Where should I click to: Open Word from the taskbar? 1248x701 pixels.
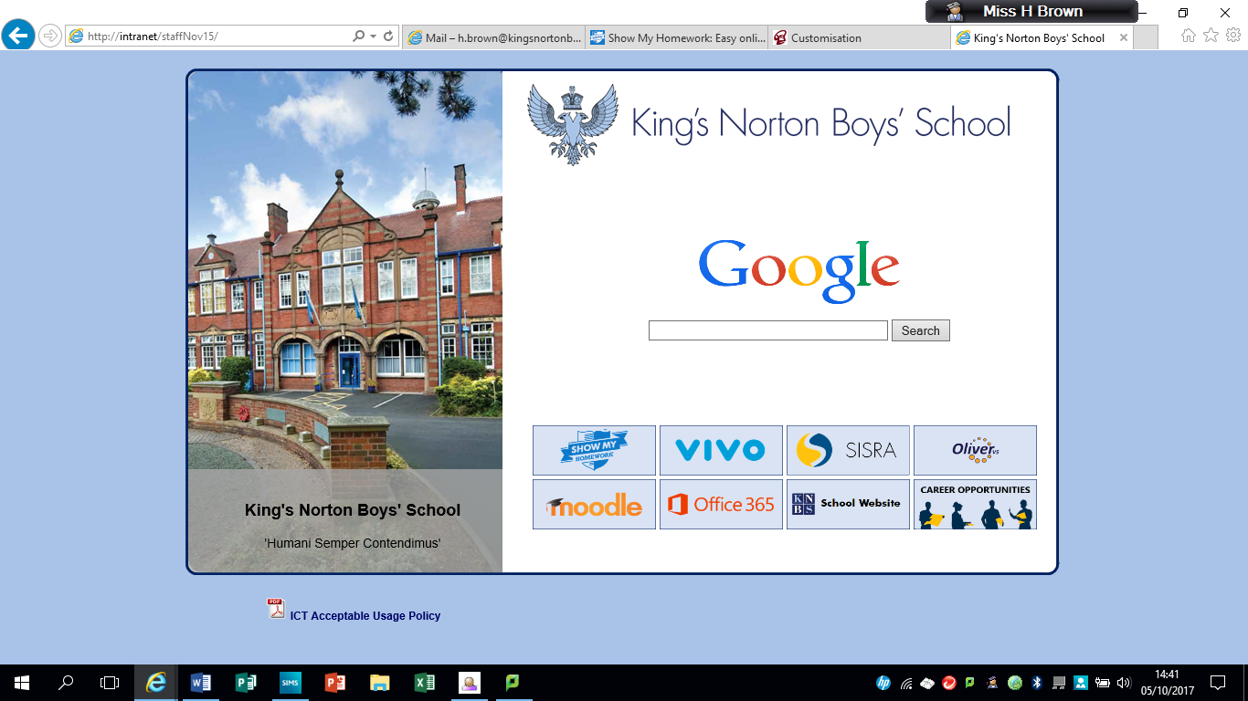click(x=201, y=682)
